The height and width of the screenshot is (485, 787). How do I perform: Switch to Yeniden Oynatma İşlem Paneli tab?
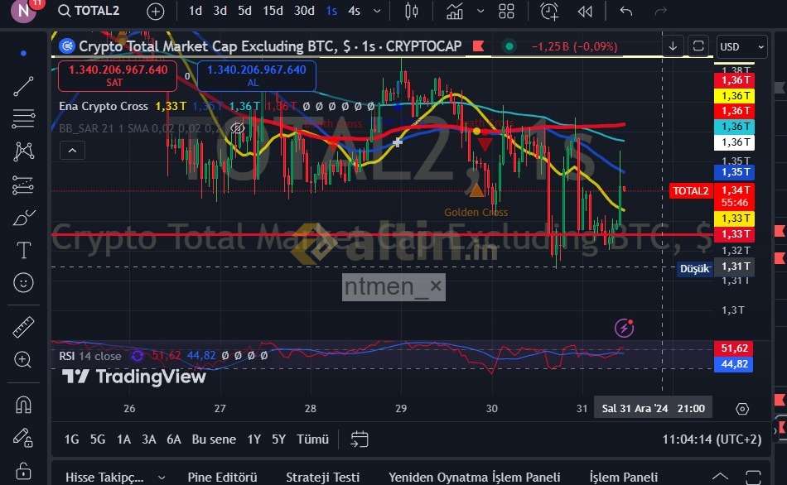(475, 478)
